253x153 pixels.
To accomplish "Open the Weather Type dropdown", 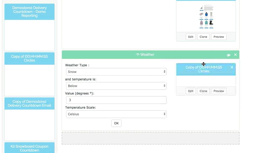I will [116, 72].
